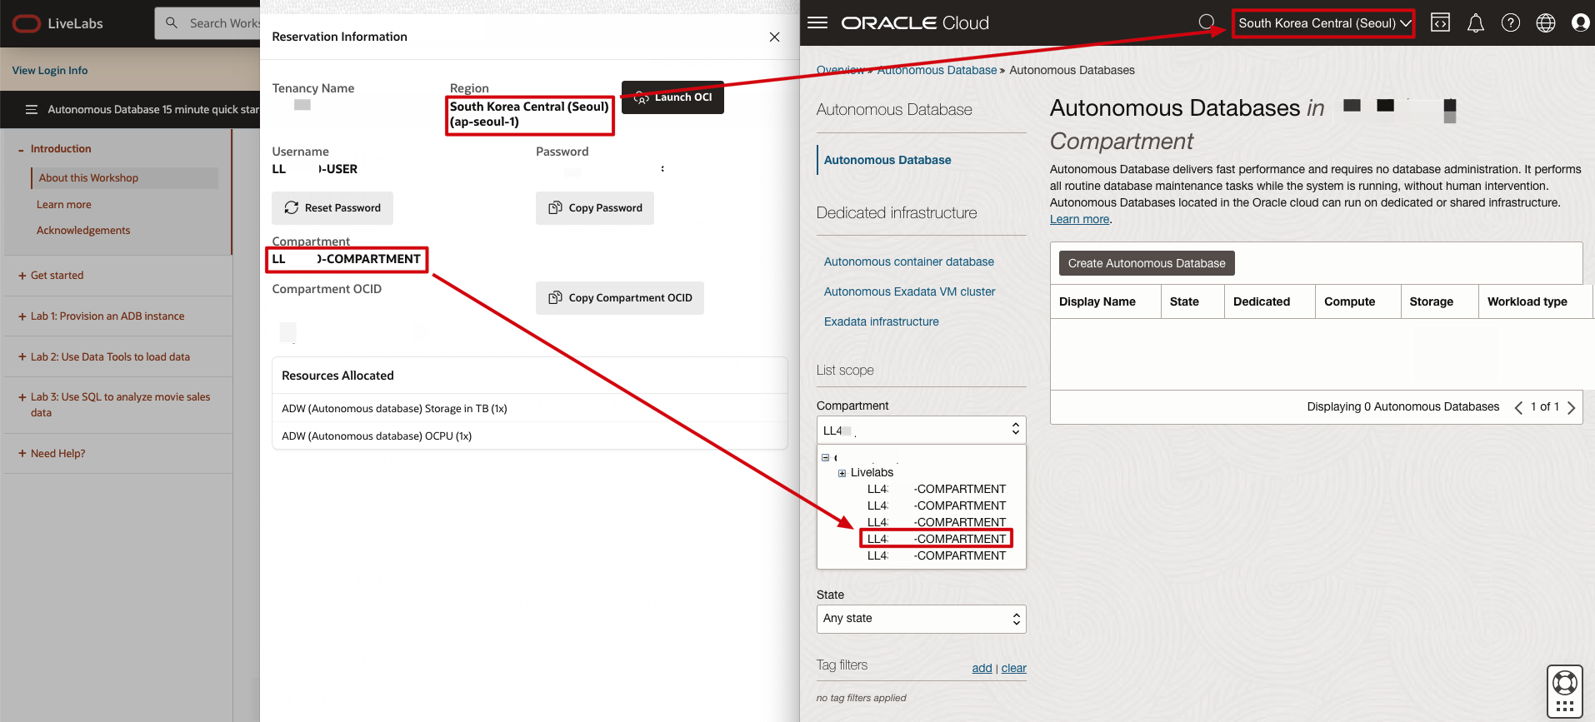Click the add tag filter link

click(981, 668)
